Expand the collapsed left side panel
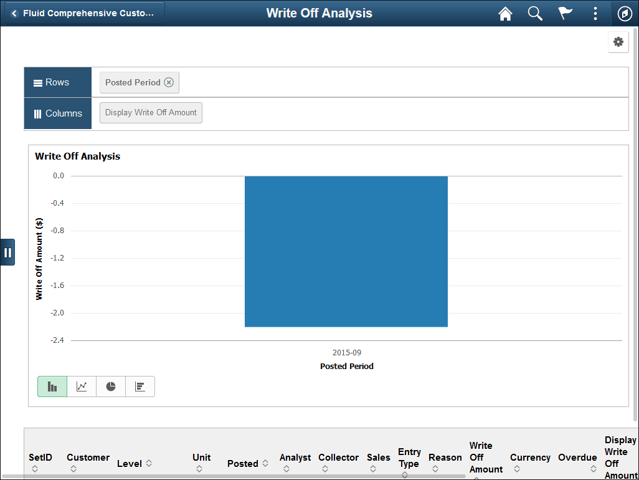639x480 pixels. point(8,252)
